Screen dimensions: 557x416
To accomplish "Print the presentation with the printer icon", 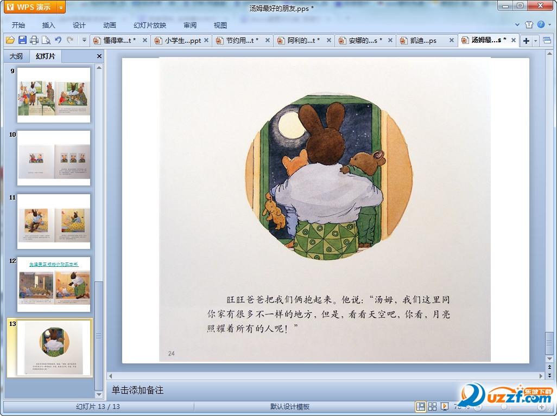I will [x=34, y=40].
